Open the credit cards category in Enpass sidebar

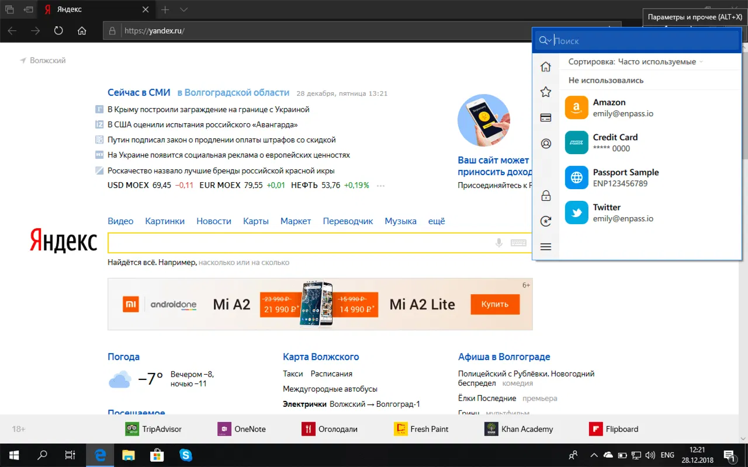tap(546, 117)
